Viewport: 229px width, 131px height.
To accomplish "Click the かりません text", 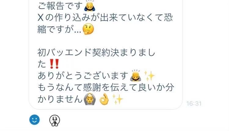I will tap(60, 99).
